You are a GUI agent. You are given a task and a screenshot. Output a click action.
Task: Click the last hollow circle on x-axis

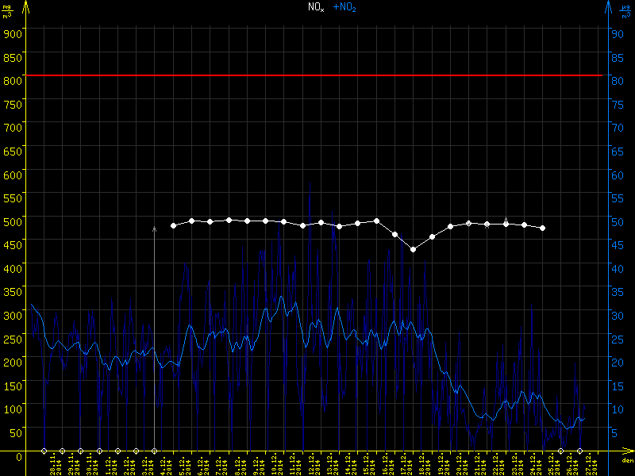point(579,451)
